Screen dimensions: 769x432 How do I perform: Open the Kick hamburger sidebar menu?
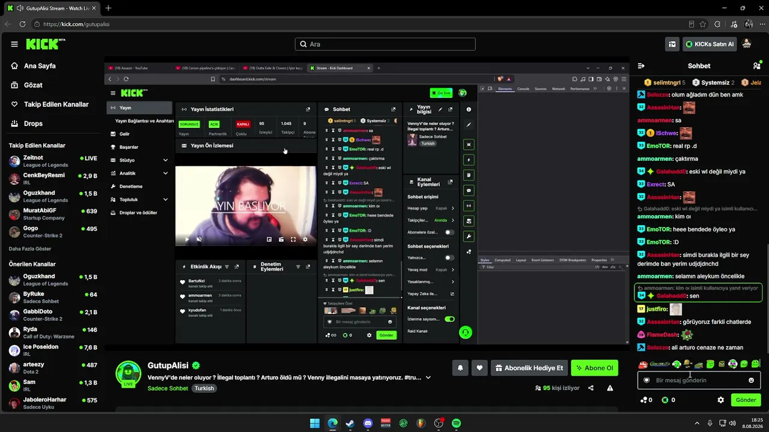coord(14,44)
